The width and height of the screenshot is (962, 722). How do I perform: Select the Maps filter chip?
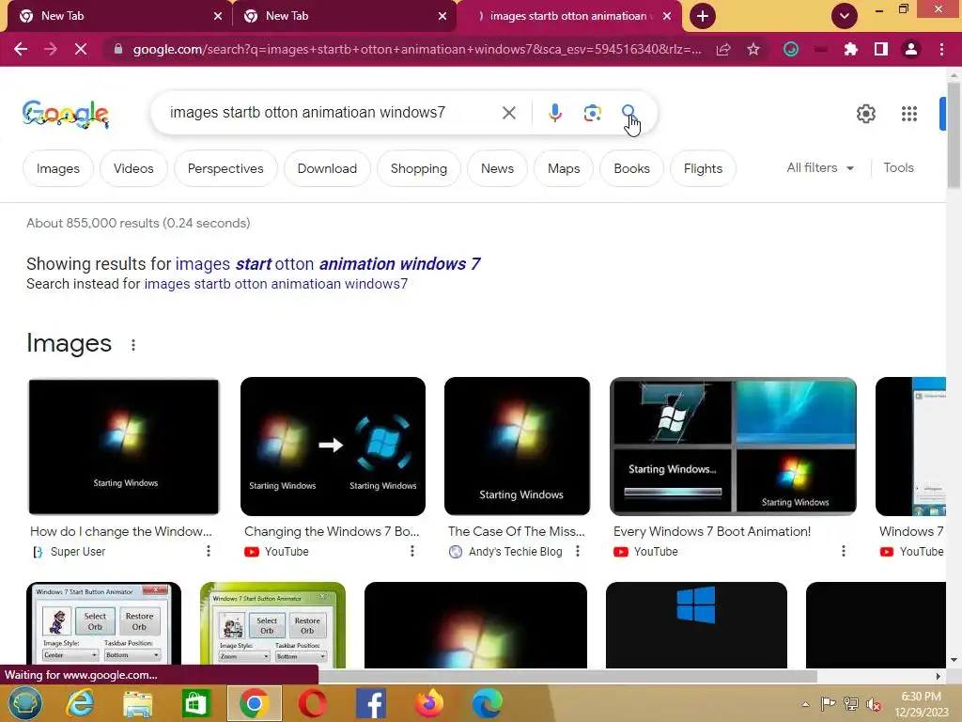point(564,168)
